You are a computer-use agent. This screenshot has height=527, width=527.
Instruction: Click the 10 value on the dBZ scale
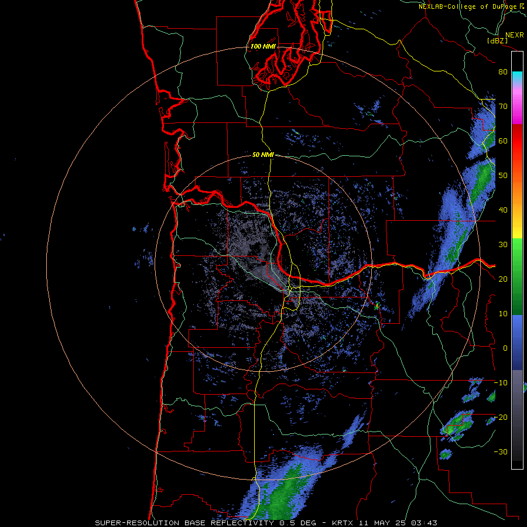(x=503, y=314)
